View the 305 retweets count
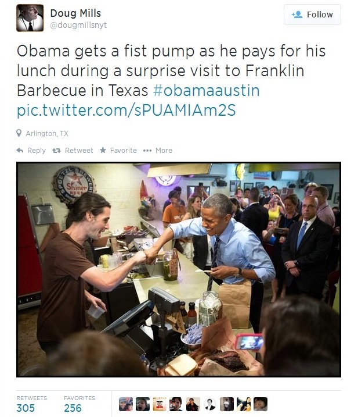The image size is (358, 417). (26, 408)
